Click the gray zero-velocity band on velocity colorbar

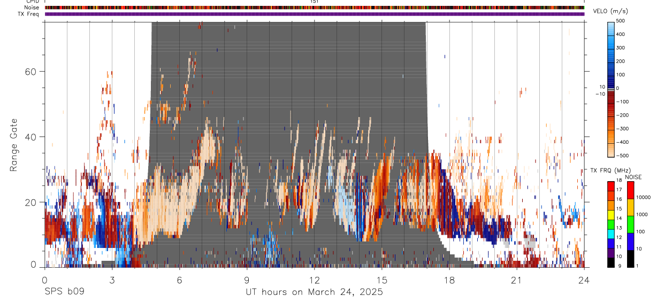click(x=611, y=90)
